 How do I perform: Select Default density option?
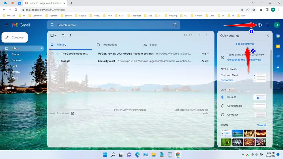tap(222, 97)
